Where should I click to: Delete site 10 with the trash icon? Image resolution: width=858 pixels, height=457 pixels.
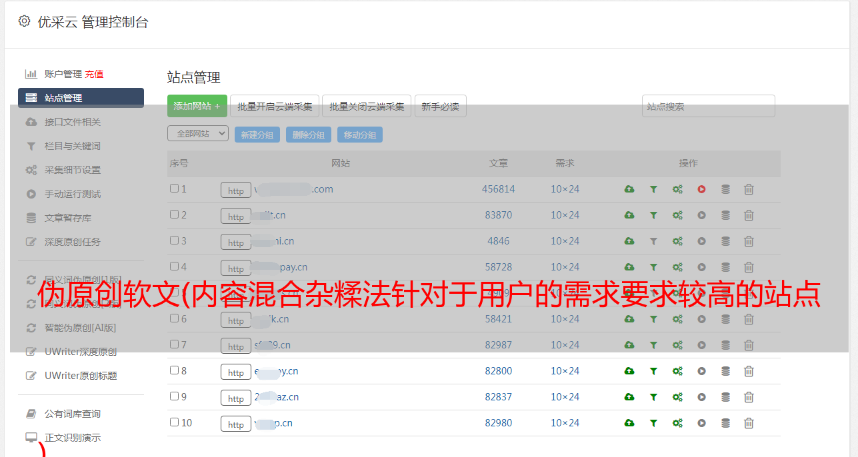pos(749,423)
